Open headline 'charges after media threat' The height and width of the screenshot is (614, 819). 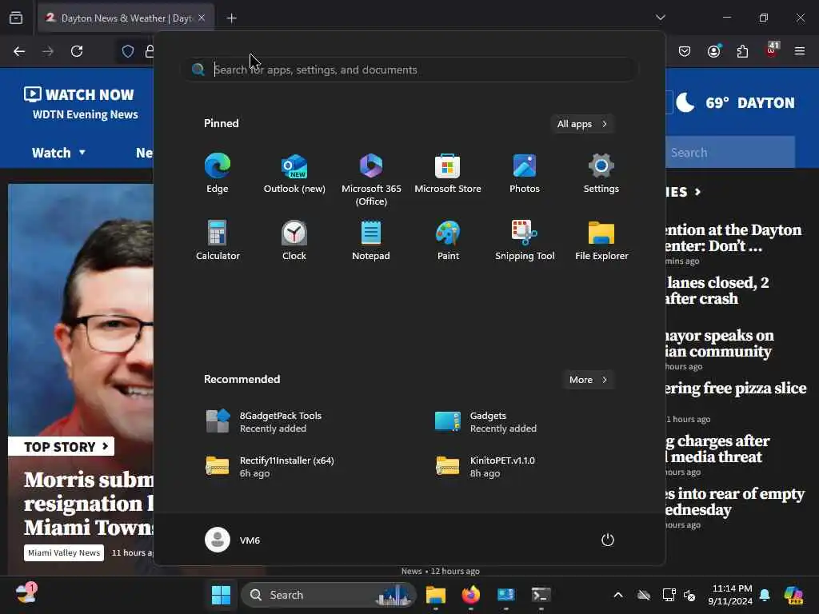click(717, 449)
